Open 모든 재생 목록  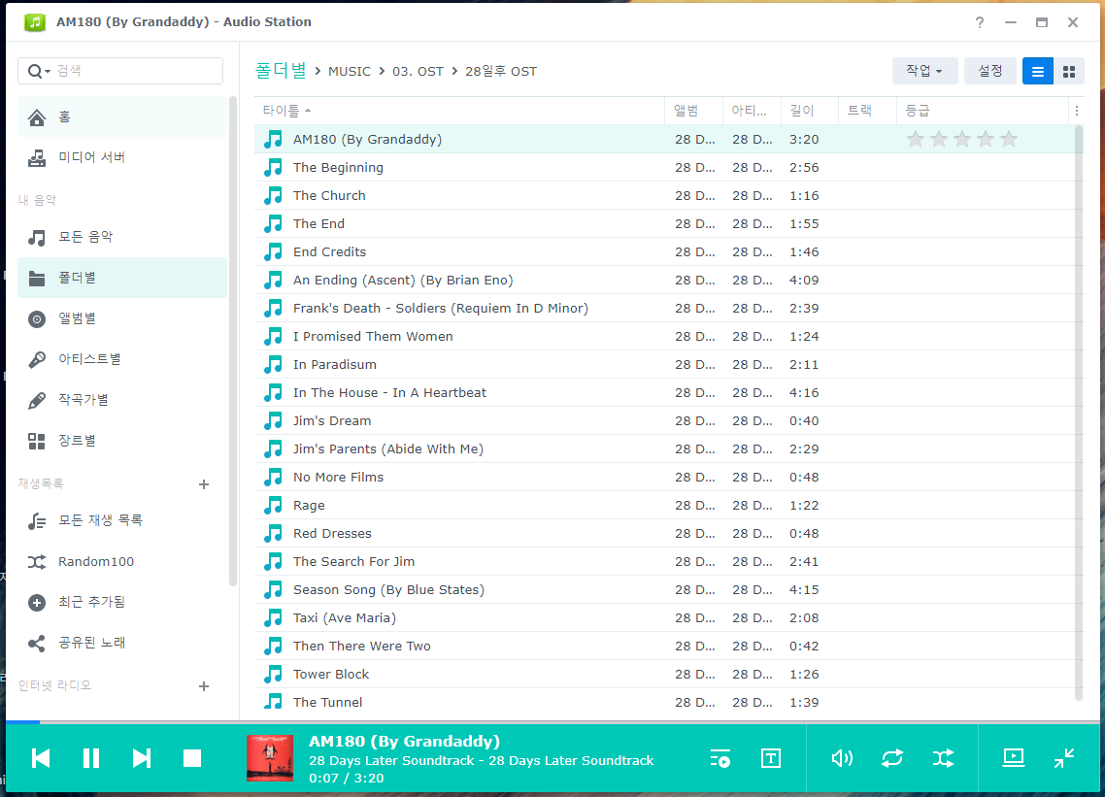(x=122, y=520)
